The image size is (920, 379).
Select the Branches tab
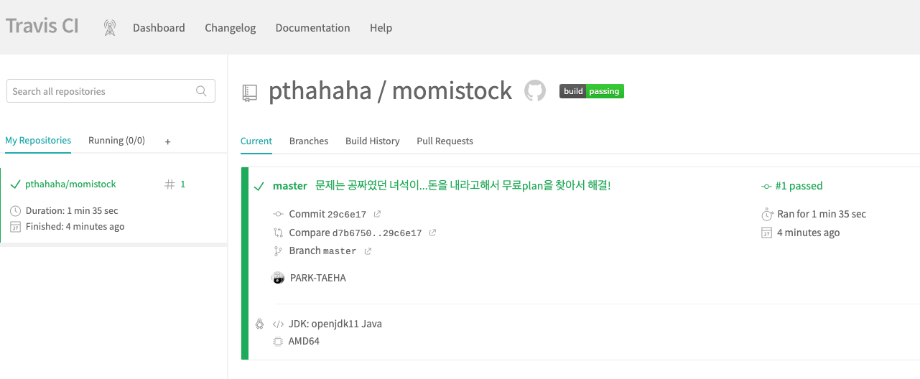pyautogui.click(x=309, y=141)
